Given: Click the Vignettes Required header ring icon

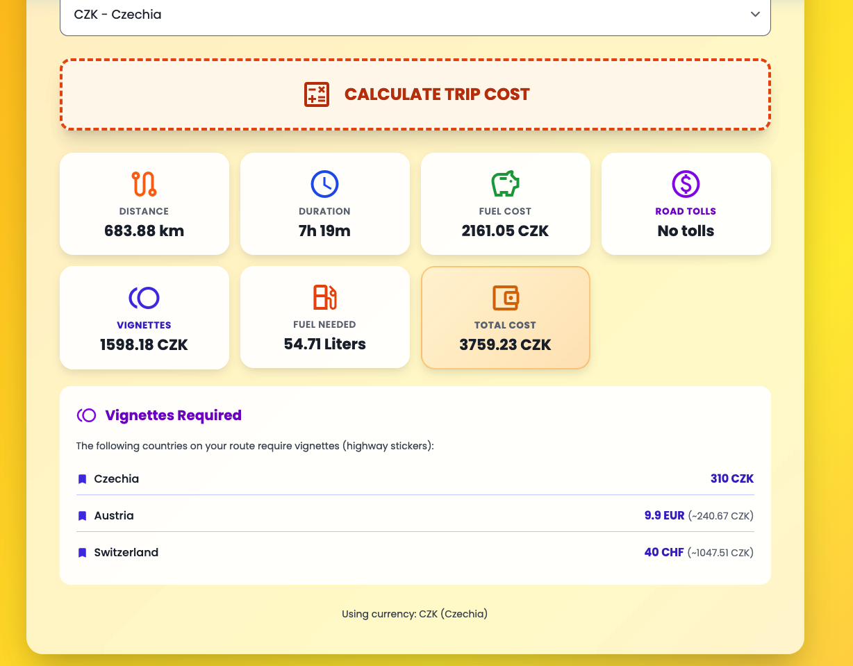Looking at the screenshot, I should tap(85, 415).
